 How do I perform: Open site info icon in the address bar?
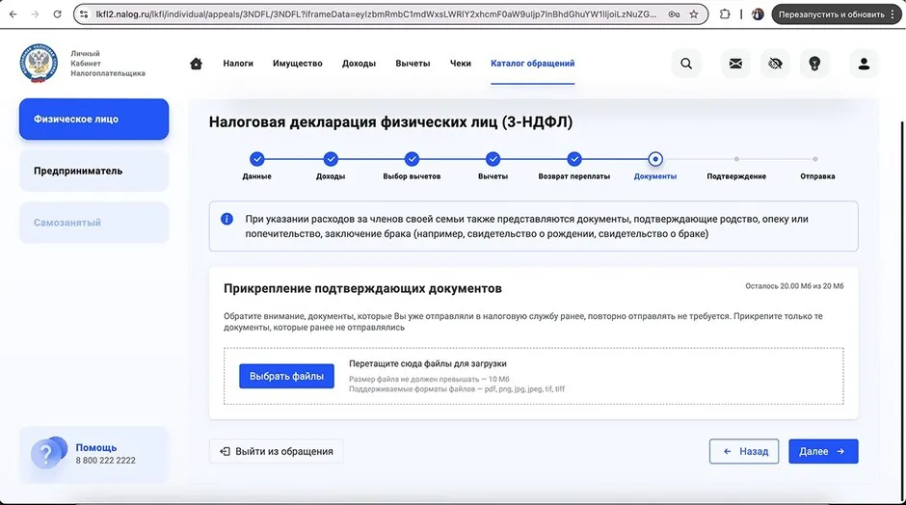(x=85, y=13)
